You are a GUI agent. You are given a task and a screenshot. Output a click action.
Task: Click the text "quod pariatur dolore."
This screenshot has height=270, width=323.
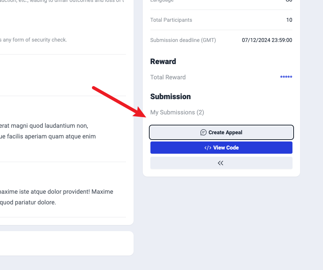point(28,202)
